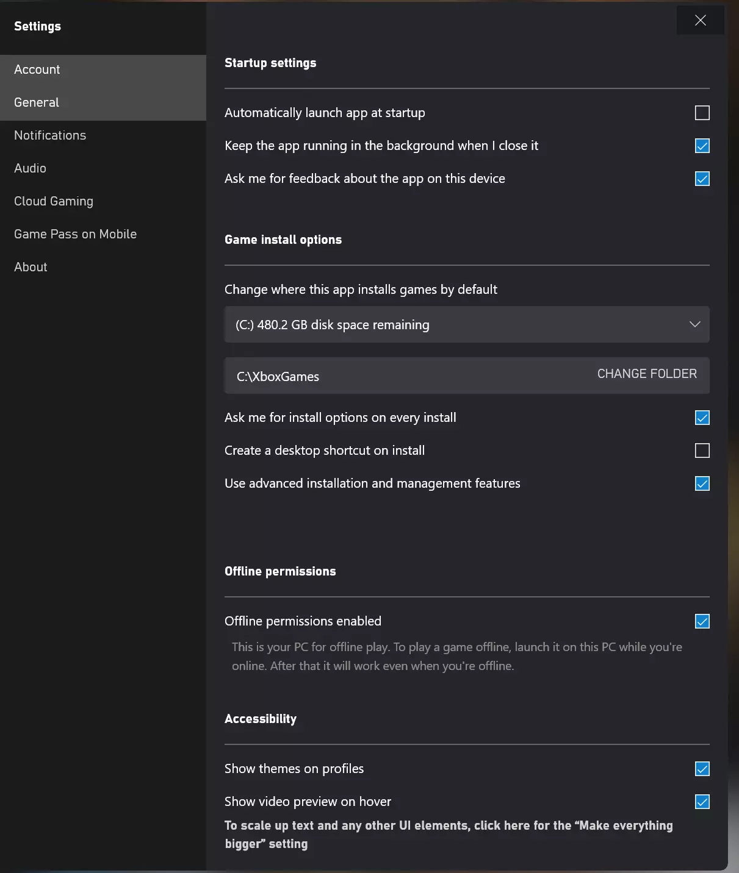Enable Automatically launch app at startup
Image resolution: width=739 pixels, height=873 pixels.
[x=702, y=113]
